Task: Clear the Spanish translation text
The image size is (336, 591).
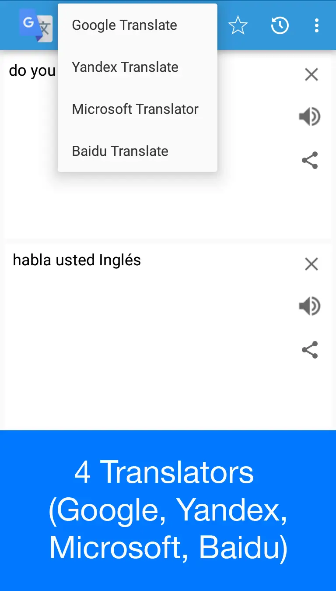Action: click(311, 264)
